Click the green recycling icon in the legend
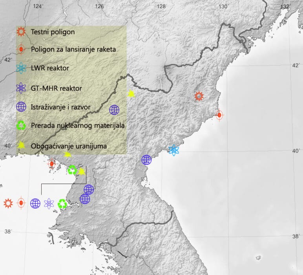Viewport: 303px width, 275px height. click(x=21, y=126)
